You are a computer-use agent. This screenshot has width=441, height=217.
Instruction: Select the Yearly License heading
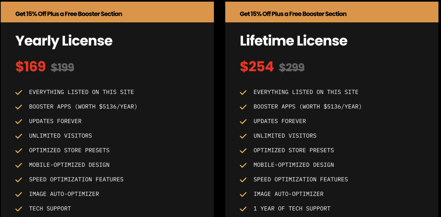(64, 41)
